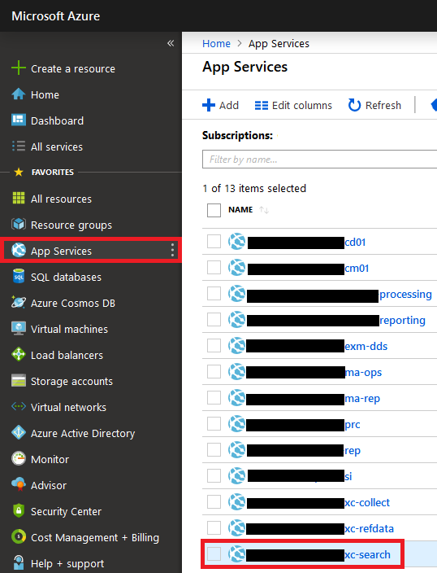Image resolution: width=437 pixels, height=573 pixels.
Task: Check the box for the cd01 app
Action: (214, 241)
